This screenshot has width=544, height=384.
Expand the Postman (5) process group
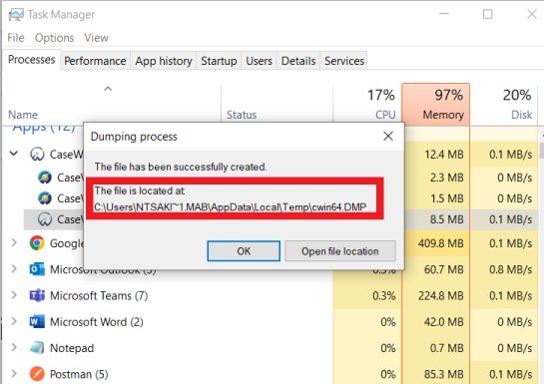(14, 374)
